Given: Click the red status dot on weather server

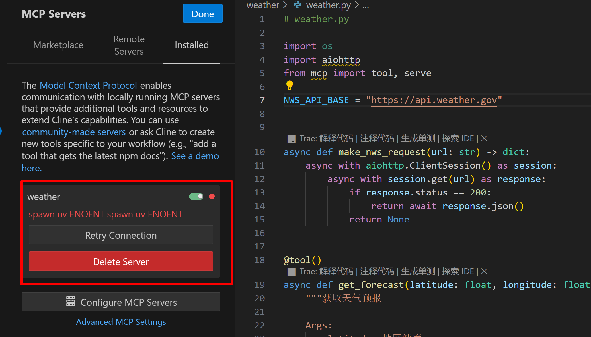Looking at the screenshot, I should [212, 196].
